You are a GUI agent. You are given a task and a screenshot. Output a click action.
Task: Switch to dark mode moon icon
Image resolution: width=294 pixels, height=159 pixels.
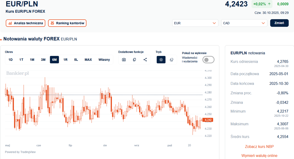171,60
